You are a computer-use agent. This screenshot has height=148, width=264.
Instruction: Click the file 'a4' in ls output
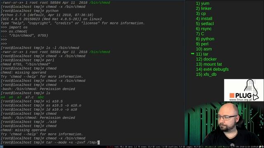click(x=3, y=97)
